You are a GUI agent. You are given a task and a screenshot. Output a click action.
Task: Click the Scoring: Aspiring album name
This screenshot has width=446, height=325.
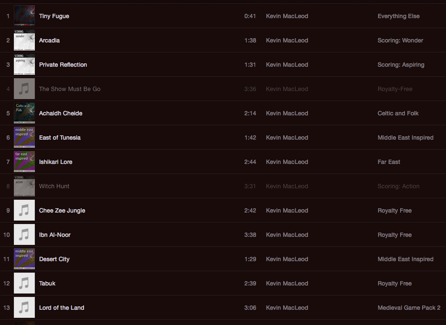coord(401,65)
